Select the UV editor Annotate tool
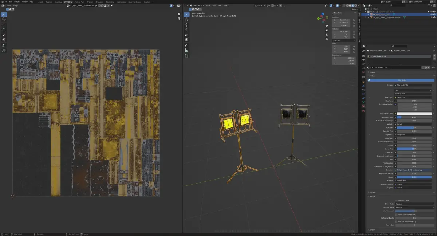 (x=4, y=45)
